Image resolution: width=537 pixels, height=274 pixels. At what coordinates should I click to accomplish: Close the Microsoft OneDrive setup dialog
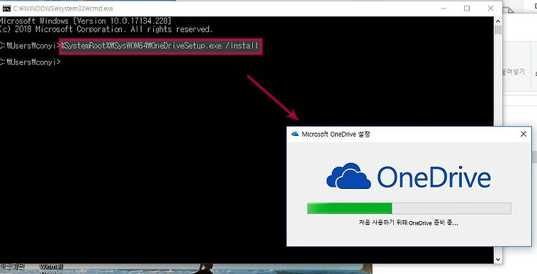[523, 134]
